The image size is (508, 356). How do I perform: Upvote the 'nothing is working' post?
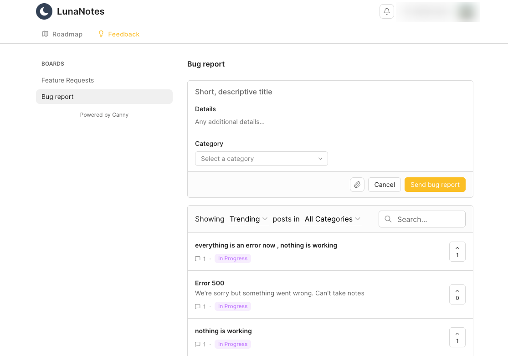point(457,337)
